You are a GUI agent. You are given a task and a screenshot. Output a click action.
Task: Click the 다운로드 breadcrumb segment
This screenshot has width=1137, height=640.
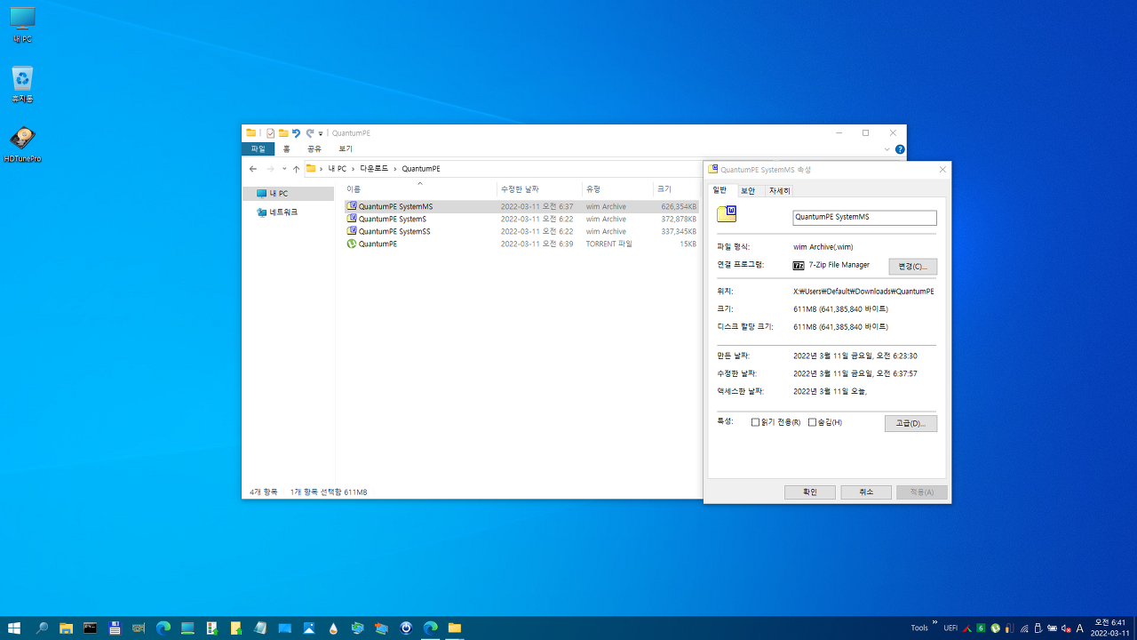[374, 169]
